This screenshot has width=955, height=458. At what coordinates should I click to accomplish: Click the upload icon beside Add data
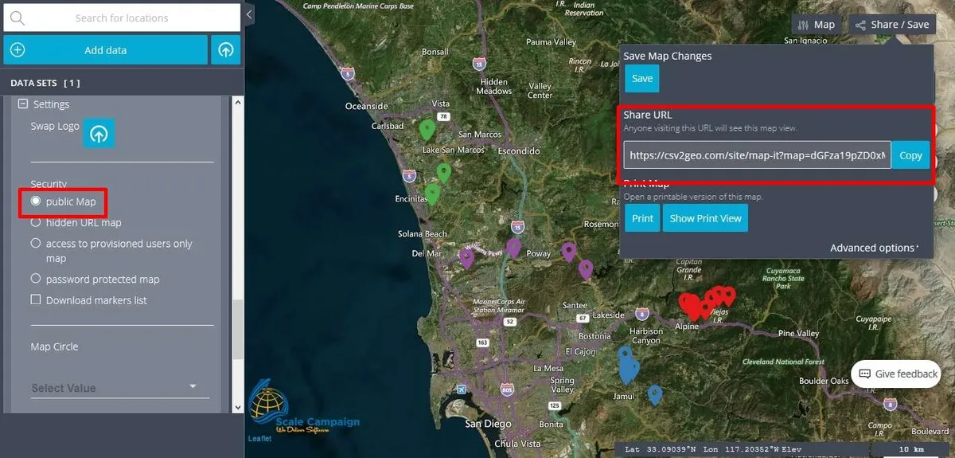pos(226,50)
